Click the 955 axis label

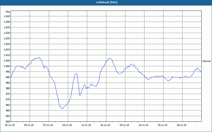tap(8, 116)
